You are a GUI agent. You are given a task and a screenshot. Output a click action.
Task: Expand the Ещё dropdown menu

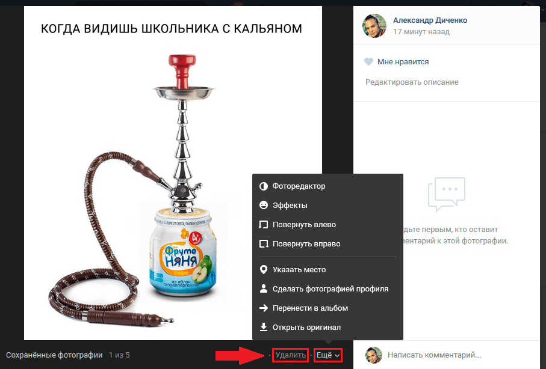327,355
